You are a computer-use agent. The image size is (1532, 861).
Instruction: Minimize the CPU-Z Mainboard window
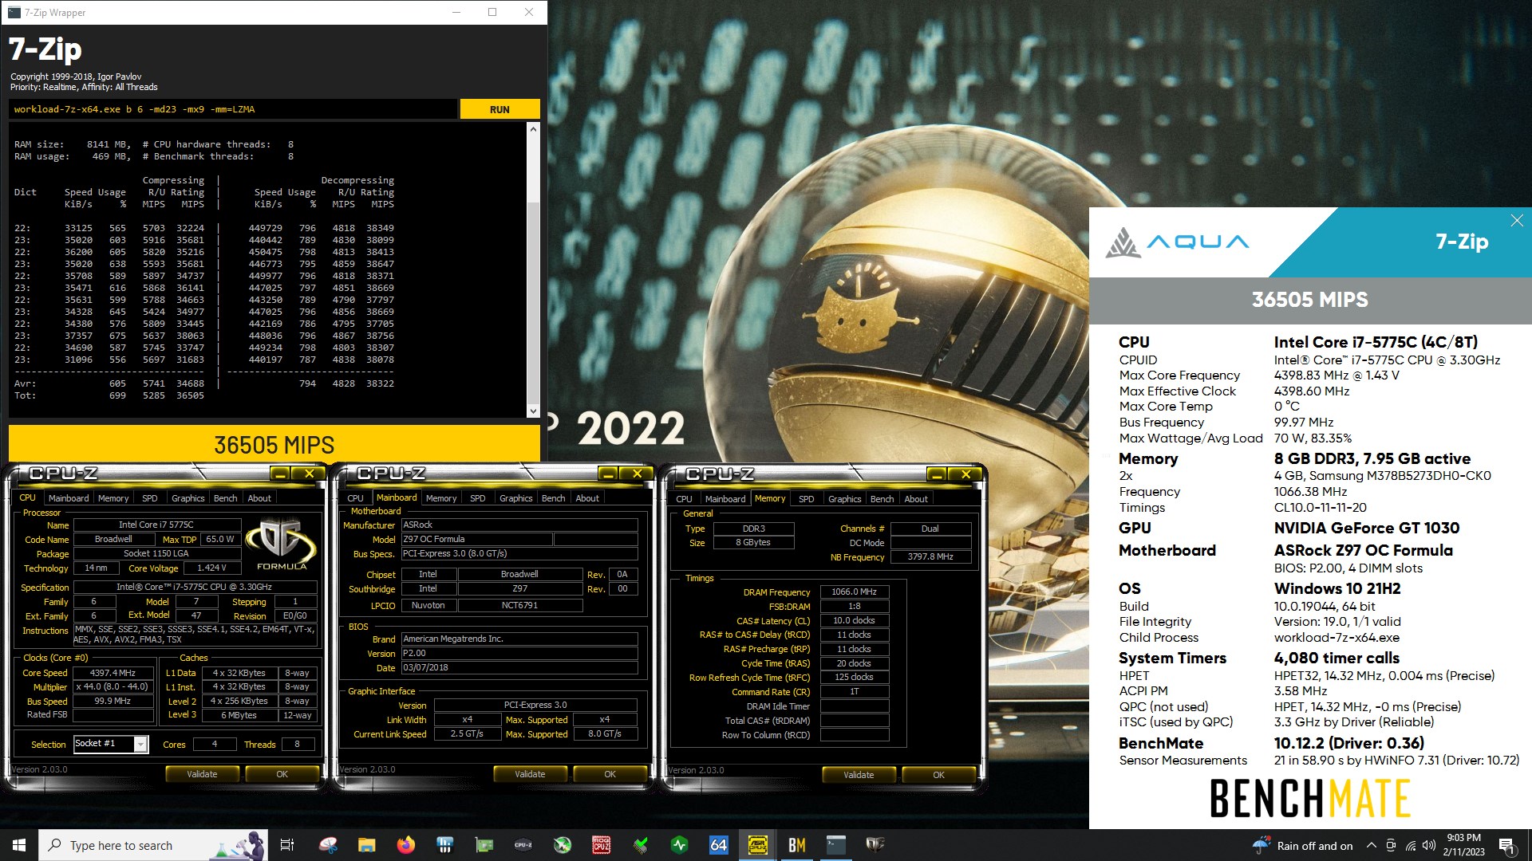coord(608,474)
